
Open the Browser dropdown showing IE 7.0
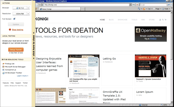(x=21, y=8)
